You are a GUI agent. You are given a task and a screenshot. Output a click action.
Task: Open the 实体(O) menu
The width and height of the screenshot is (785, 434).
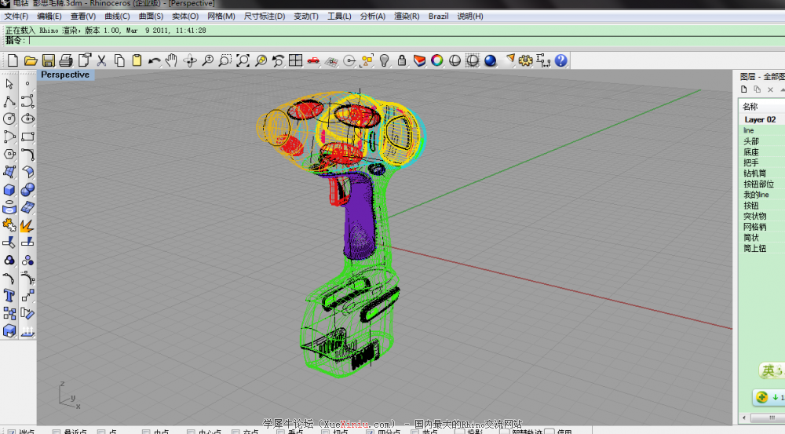[x=185, y=16]
